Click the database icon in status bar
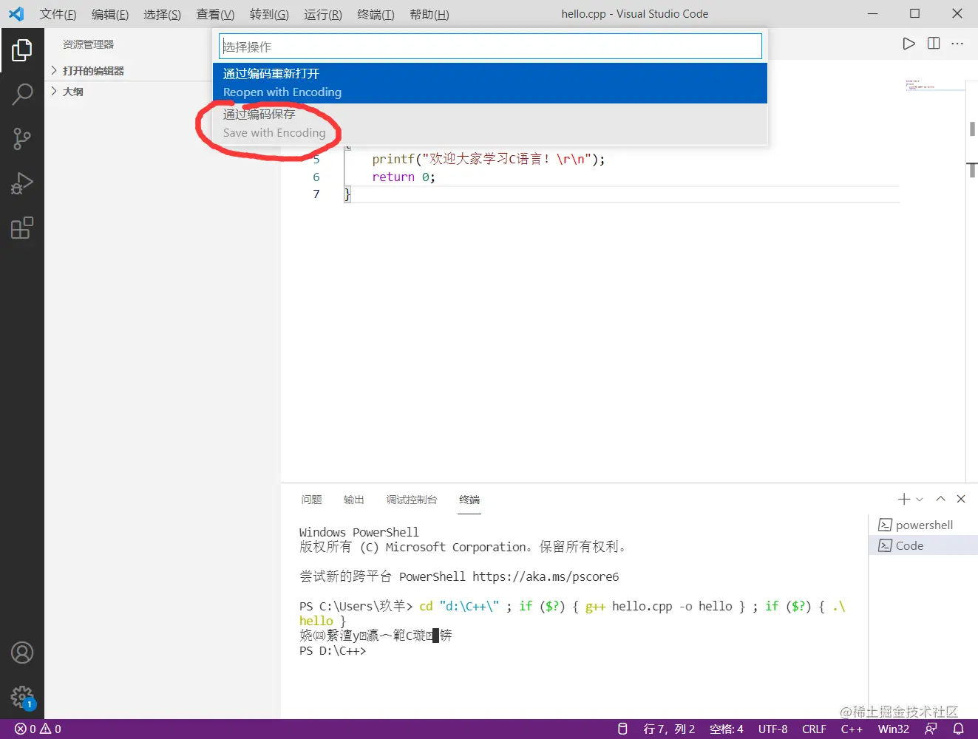The image size is (978, 739). pyautogui.click(x=622, y=729)
